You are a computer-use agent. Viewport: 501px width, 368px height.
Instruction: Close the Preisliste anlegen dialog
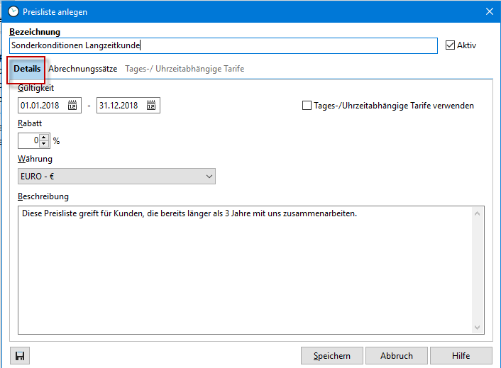(x=488, y=11)
